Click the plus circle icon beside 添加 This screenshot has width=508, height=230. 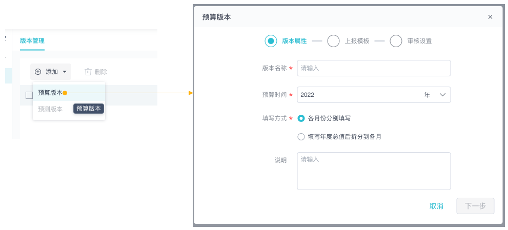pyautogui.click(x=38, y=72)
